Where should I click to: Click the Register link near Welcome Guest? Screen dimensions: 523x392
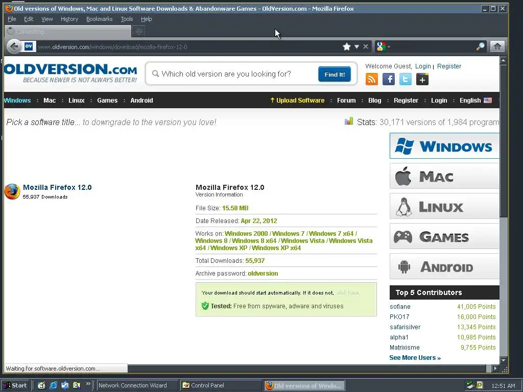pyautogui.click(x=449, y=66)
